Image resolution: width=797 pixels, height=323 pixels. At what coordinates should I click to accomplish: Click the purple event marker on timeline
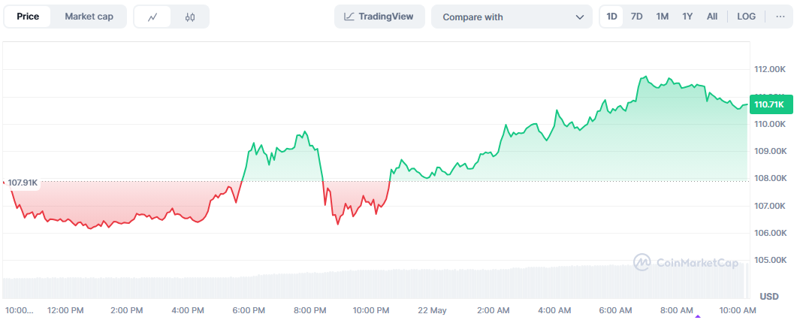coord(699,317)
